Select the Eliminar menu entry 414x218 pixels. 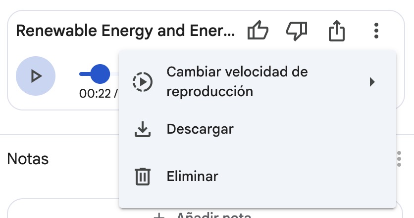[192, 176]
